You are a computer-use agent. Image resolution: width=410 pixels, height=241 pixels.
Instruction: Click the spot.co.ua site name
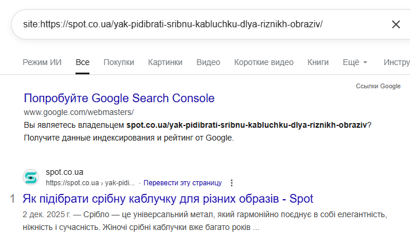pyautogui.click(x=64, y=172)
